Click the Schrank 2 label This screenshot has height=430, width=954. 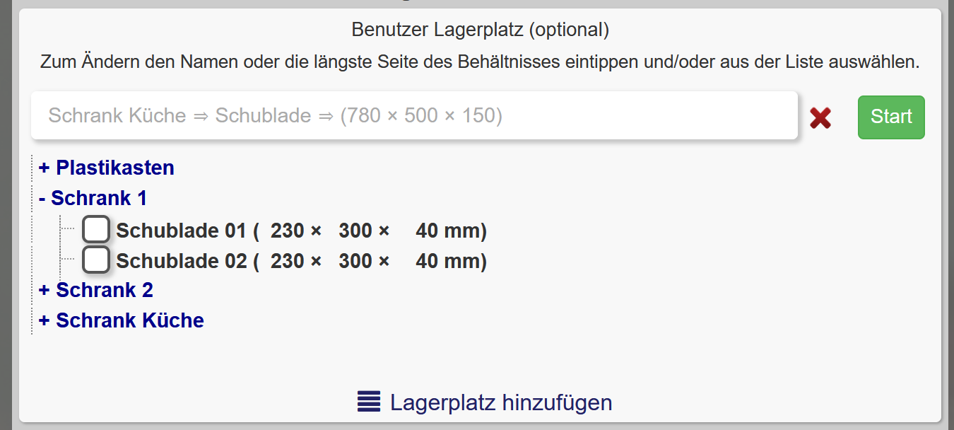click(x=103, y=290)
